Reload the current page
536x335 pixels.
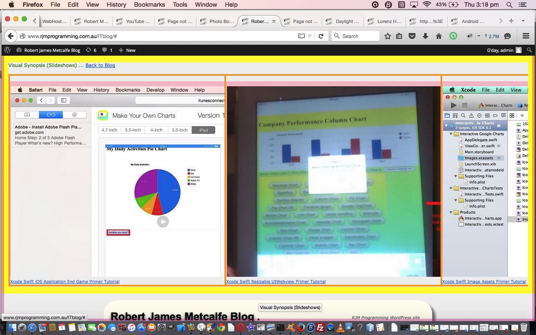pyautogui.click(x=321, y=36)
